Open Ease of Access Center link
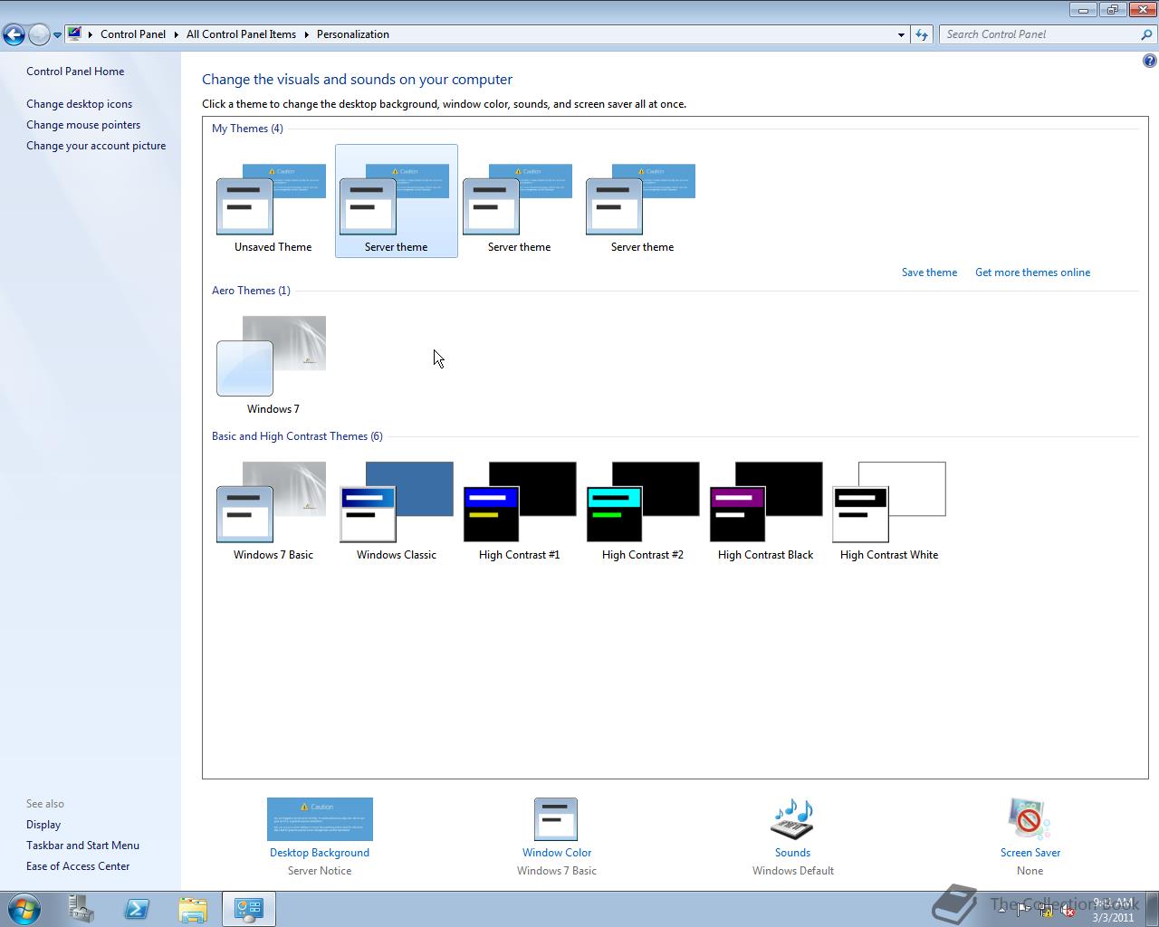1159x927 pixels. 78,866
